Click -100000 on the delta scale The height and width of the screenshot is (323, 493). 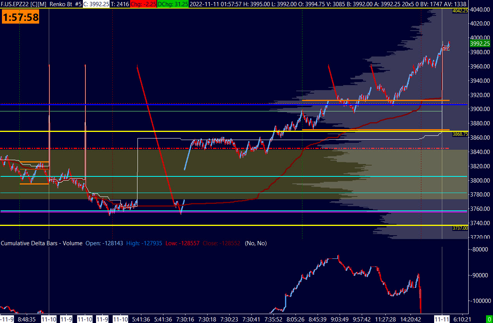[480, 301]
